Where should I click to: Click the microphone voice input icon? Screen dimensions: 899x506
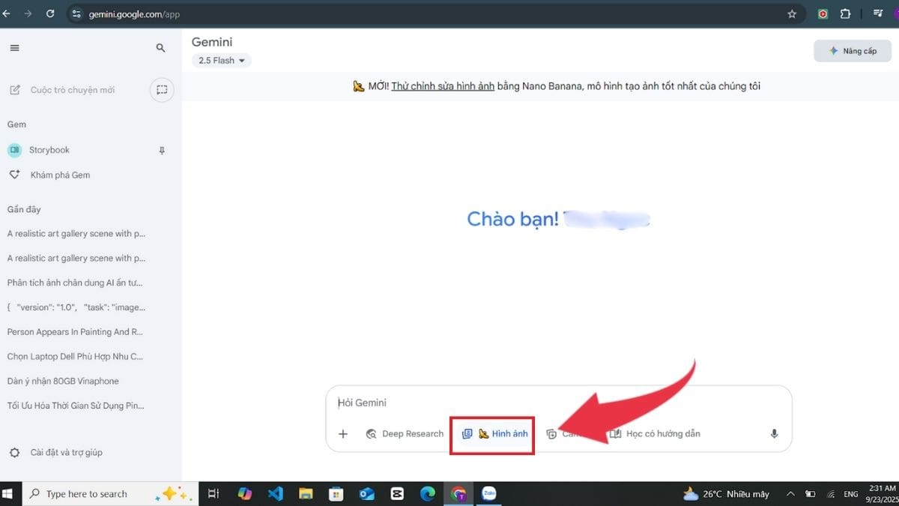774,434
